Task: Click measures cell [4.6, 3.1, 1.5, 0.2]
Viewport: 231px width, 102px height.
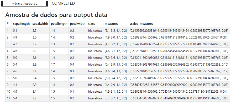Action: point(116,51)
